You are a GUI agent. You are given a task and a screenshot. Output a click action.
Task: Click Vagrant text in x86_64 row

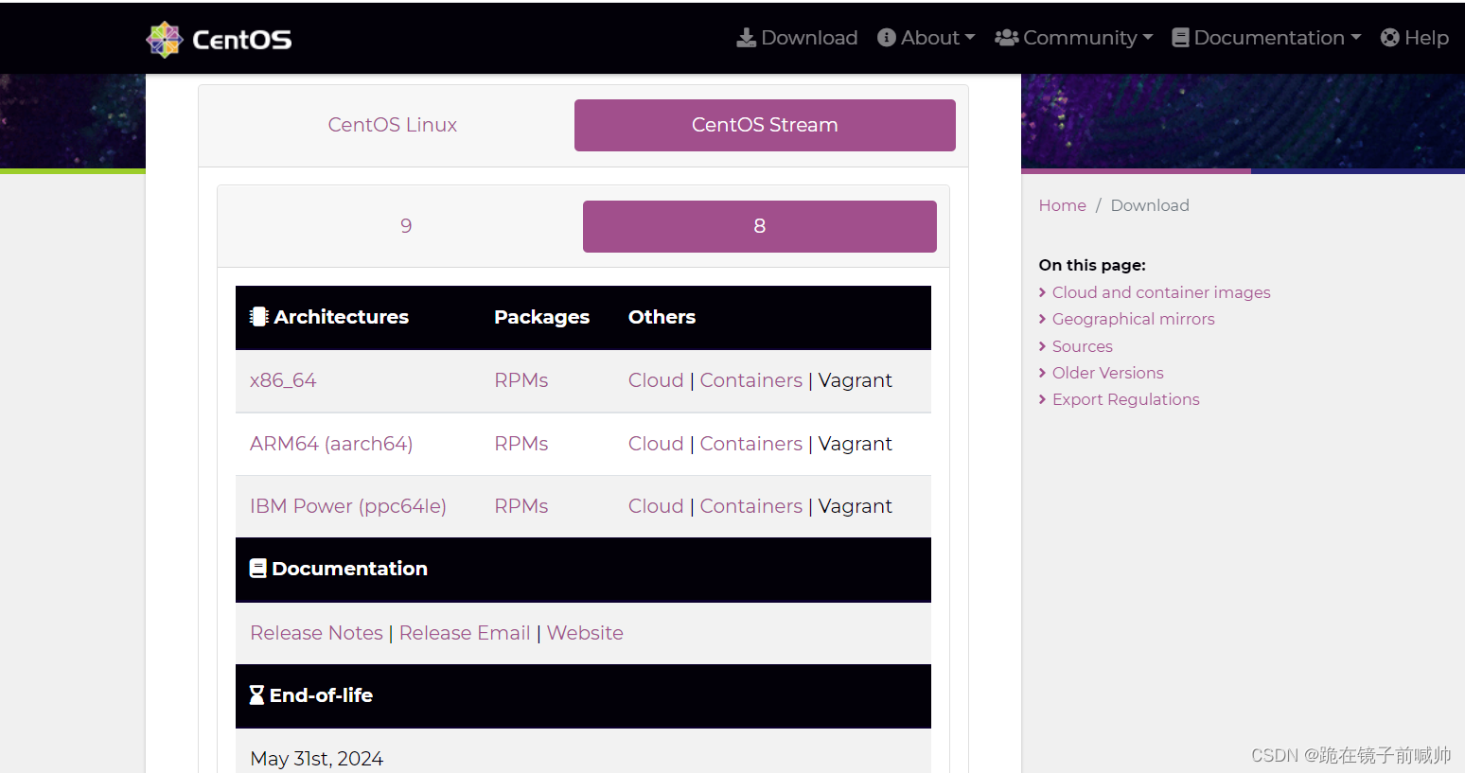tap(856, 380)
